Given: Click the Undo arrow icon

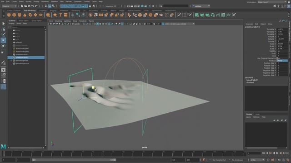Looking at the screenshot, I should pos(33,6).
